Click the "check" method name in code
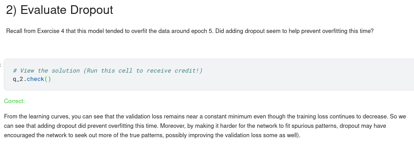 [35, 79]
